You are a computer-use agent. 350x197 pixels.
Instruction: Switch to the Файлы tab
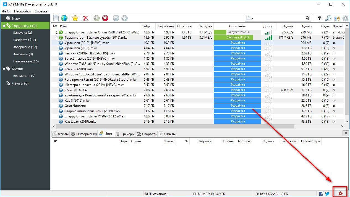[x=61, y=134]
